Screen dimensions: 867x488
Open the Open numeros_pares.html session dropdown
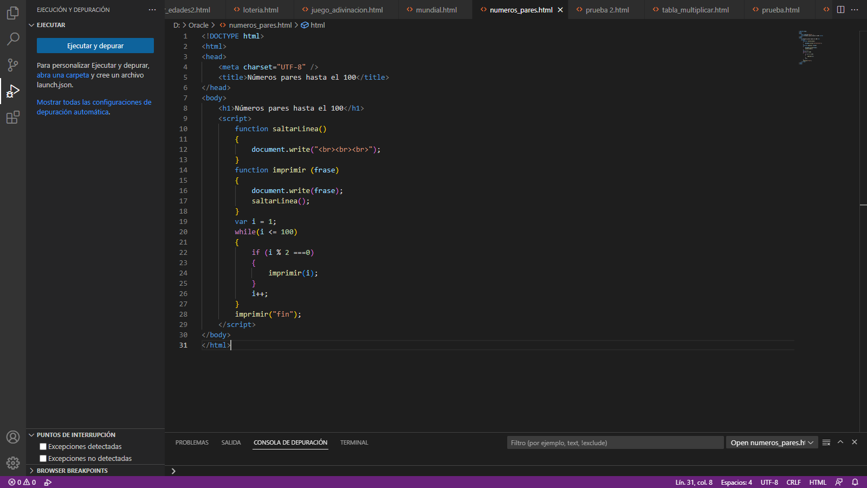pyautogui.click(x=772, y=442)
